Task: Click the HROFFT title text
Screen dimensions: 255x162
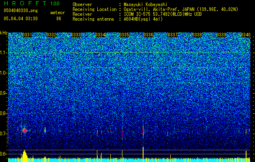Action: [26, 3]
